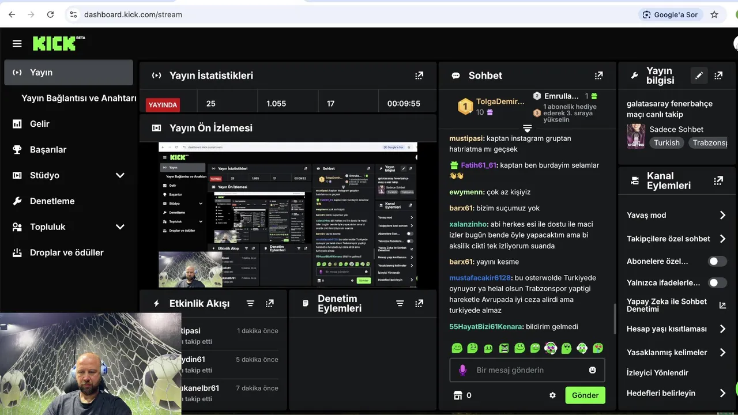Click username xalanzinho in chat
The width and height of the screenshot is (738, 415).
click(468, 224)
